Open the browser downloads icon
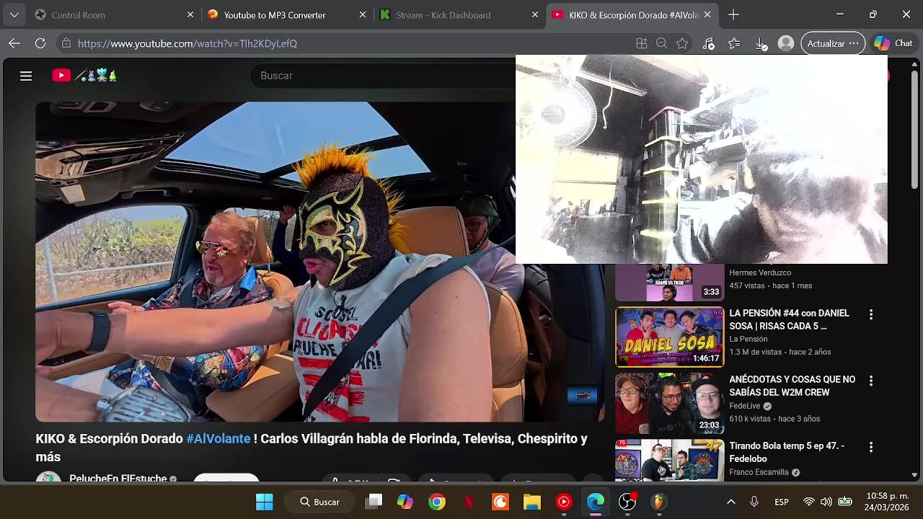Viewport: 923px width, 519px height. point(761,43)
